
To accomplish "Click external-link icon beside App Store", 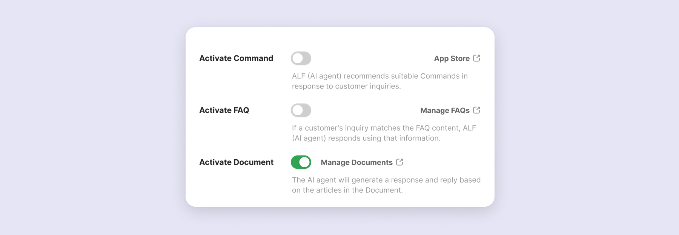I will (476, 58).
